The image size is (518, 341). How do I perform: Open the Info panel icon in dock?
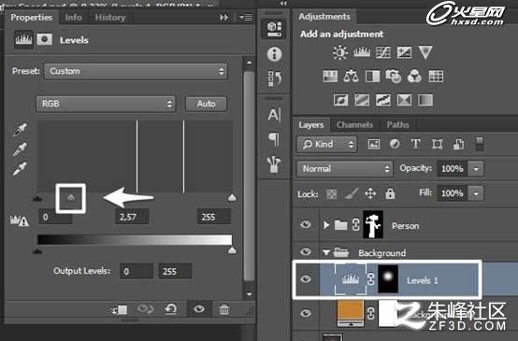tap(274, 54)
